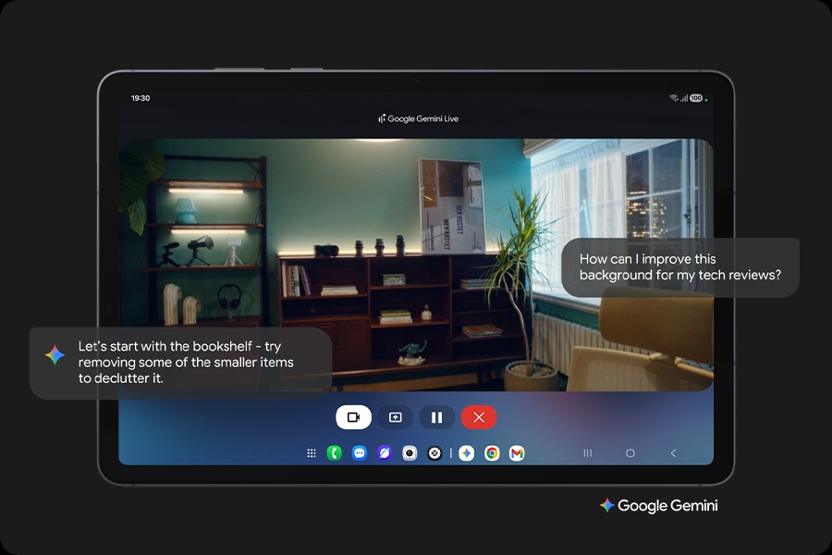Tap the battery indicator in status bar

tap(696, 98)
